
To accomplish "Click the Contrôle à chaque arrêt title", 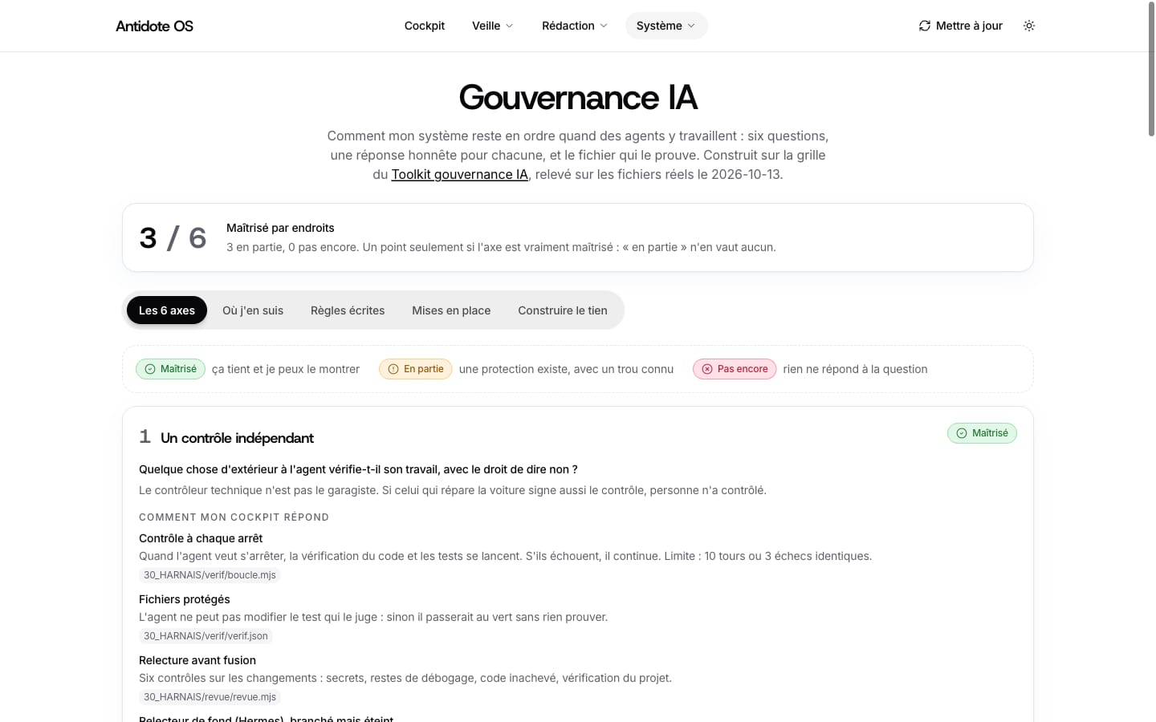I will [201, 538].
